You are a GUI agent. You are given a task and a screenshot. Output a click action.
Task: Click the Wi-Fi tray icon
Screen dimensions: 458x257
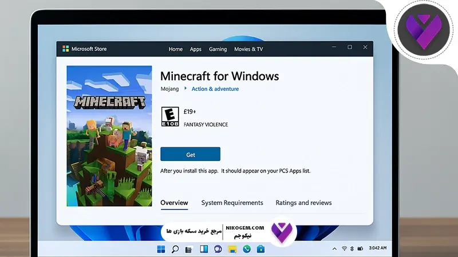[345, 248]
